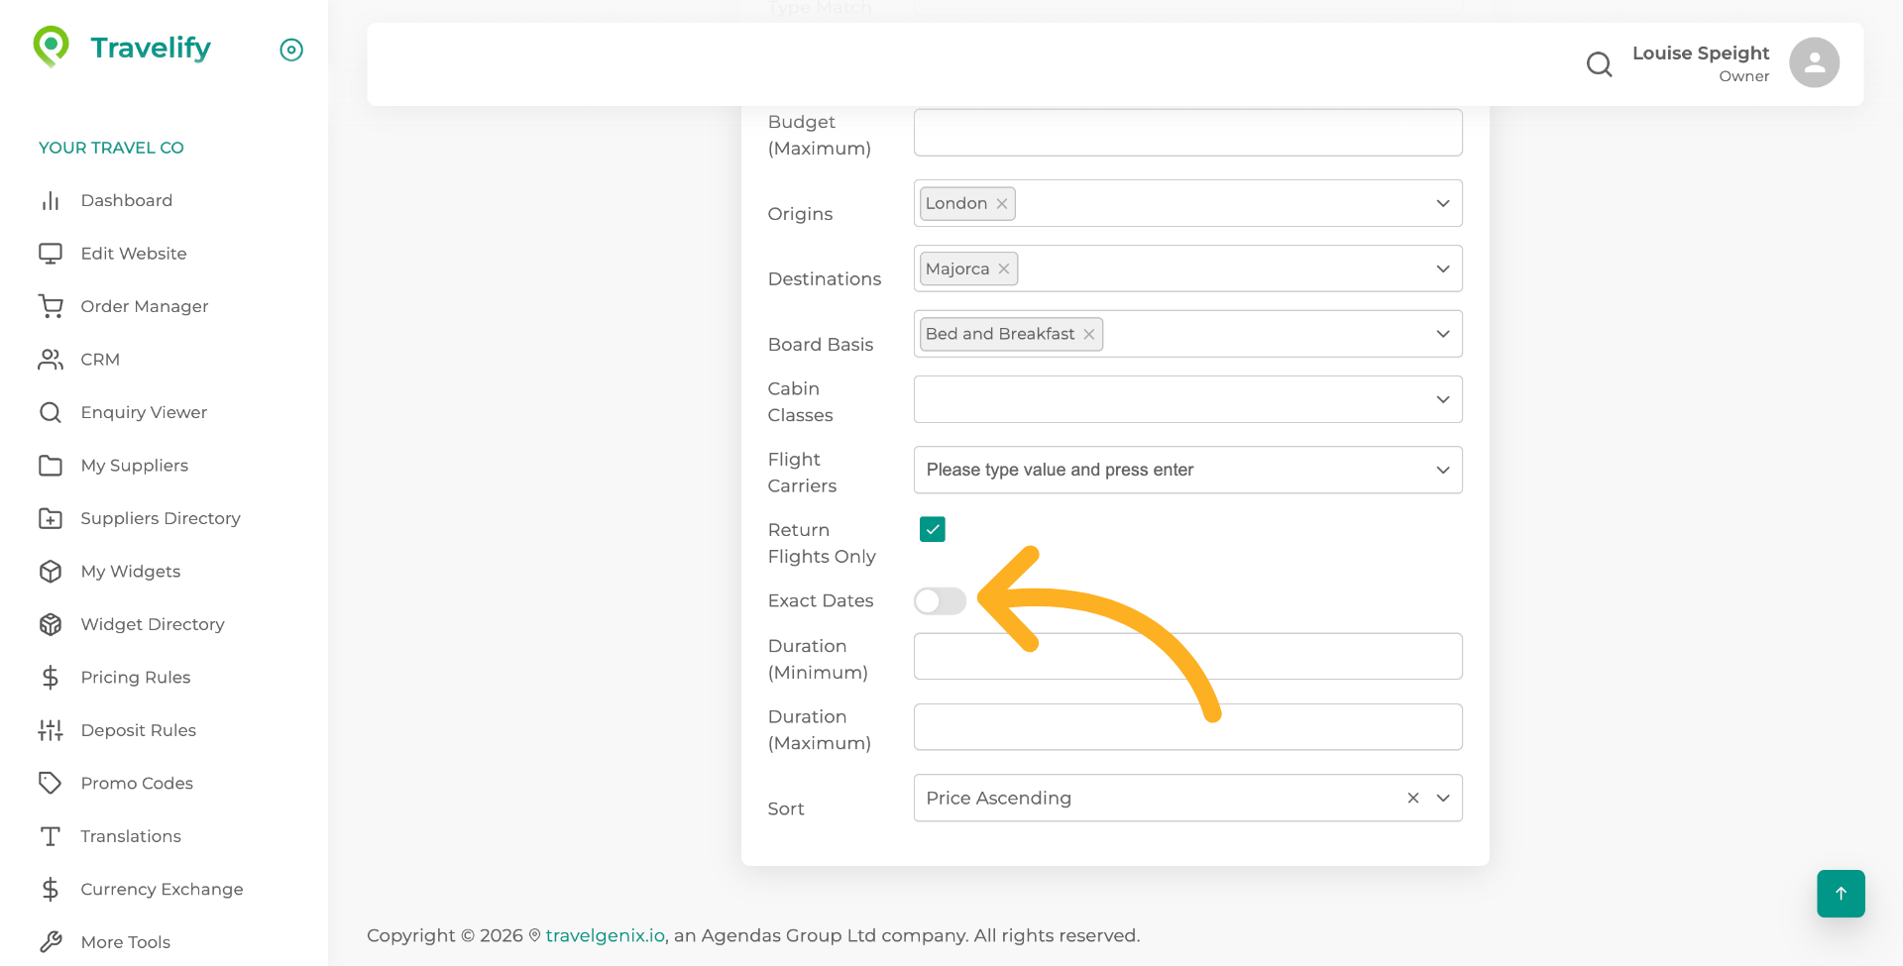Click the Duration (Minimum) input field

point(1187,657)
